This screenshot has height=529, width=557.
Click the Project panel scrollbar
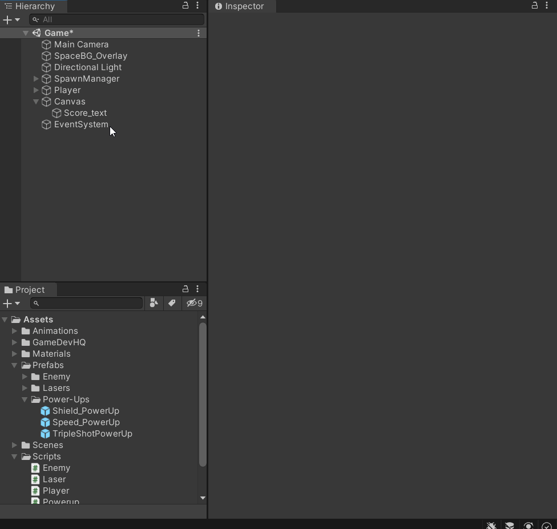coord(203,394)
